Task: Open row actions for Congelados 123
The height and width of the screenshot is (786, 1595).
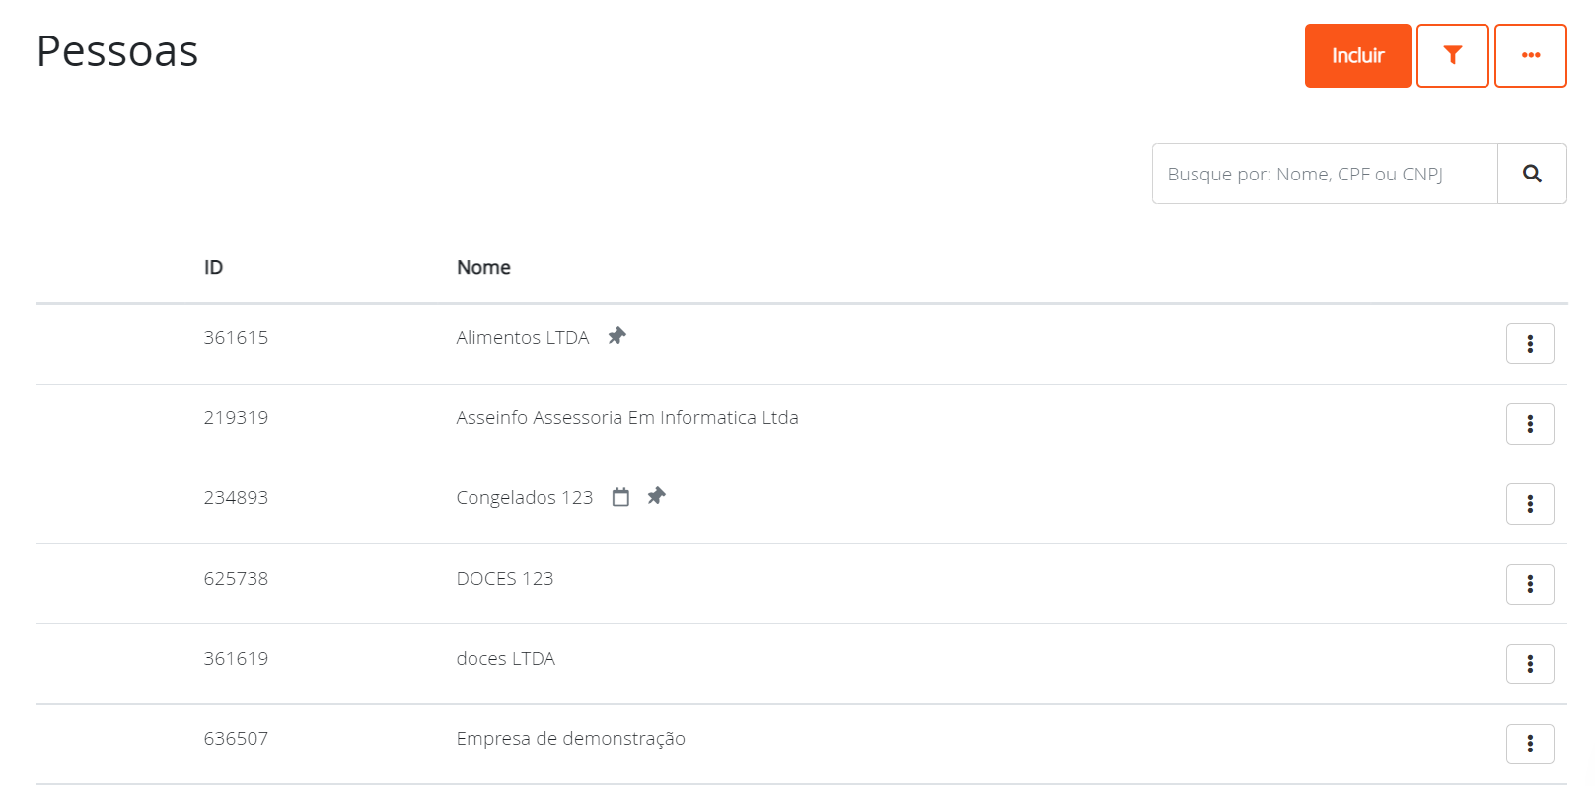Action: [x=1530, y=503]
